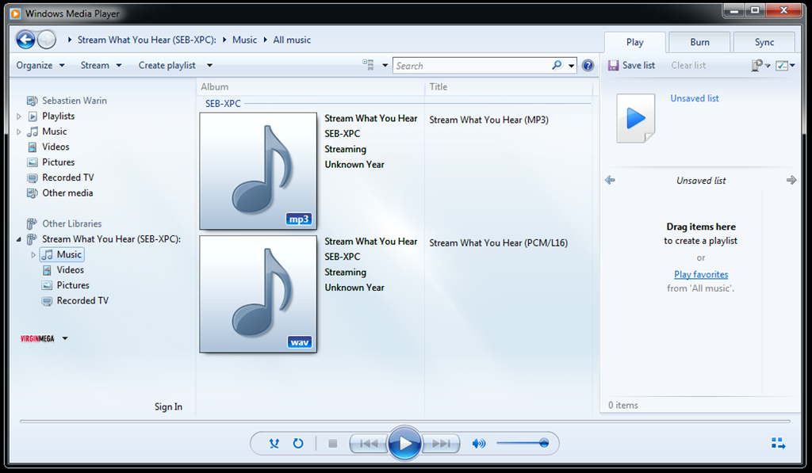Click the Windows Media Player title icon
This screenshot has height=473, width=812.
click(15, 13)
